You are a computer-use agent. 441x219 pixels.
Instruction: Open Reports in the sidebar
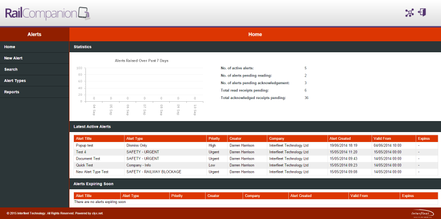pyautogui.click(x=34, y=92)
